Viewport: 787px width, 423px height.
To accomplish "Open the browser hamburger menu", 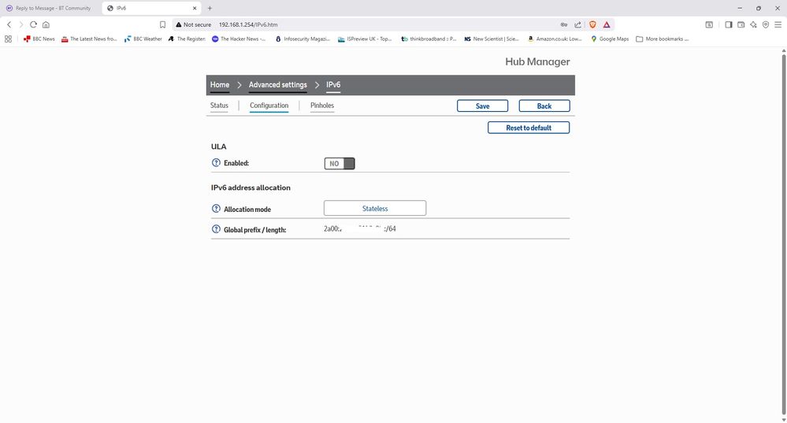I will tap(778, 24).
